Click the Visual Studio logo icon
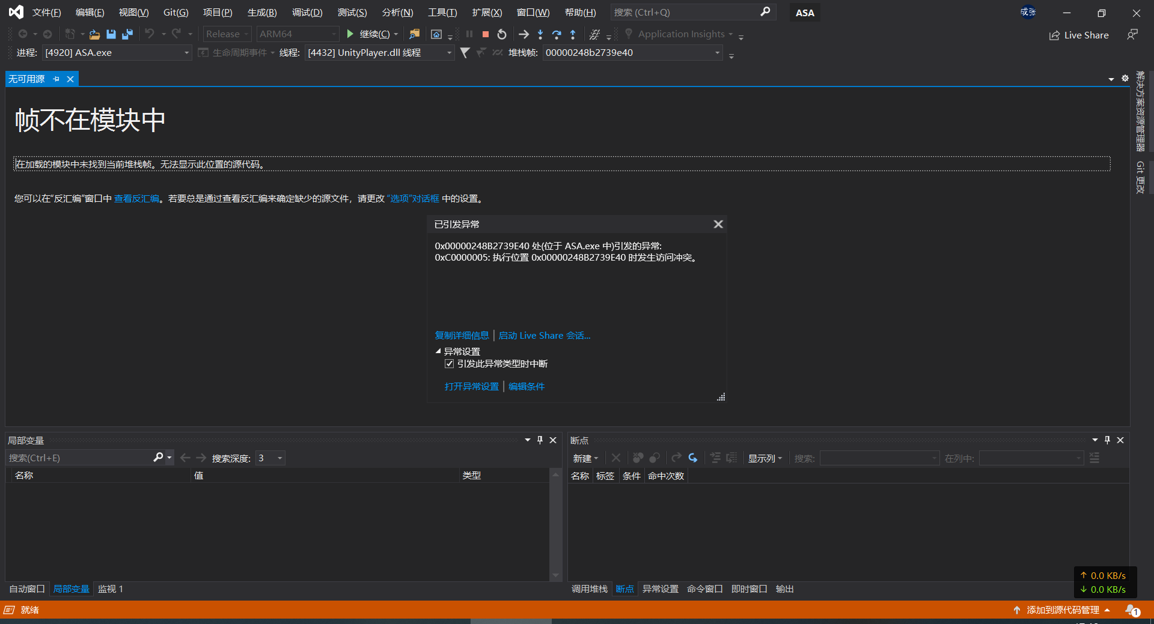The image size is (1154, 624). tap(16, 12)
